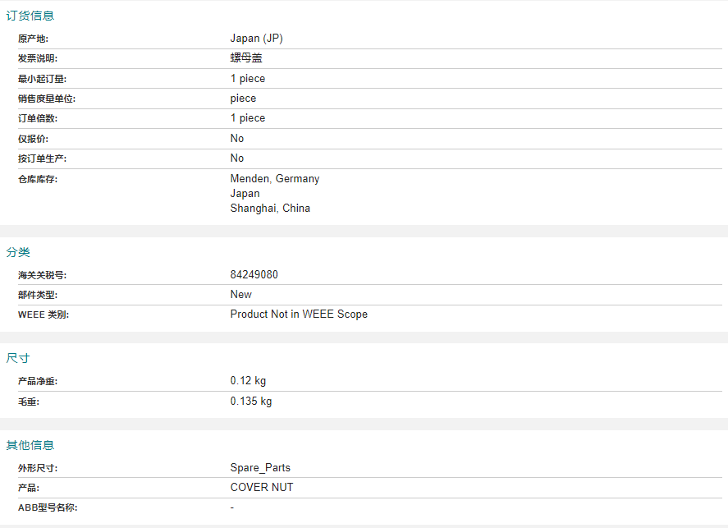Click the Spare_Parts value

pyautogui.click(x=260, y=467)
